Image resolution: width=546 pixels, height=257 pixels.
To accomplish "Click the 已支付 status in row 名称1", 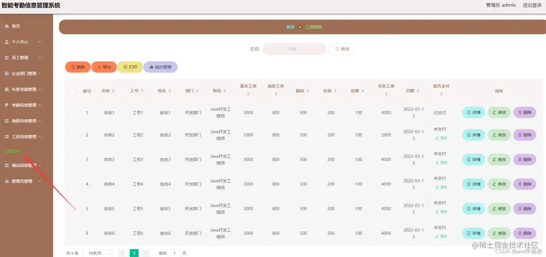I will click(x=440, y=113).
